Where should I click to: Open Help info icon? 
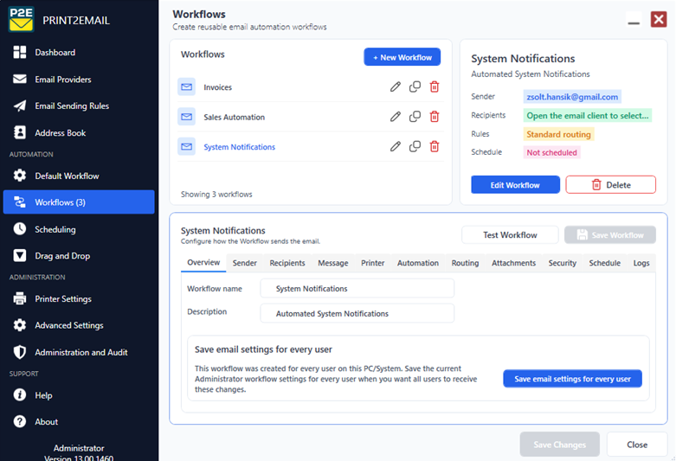(19, 394)
